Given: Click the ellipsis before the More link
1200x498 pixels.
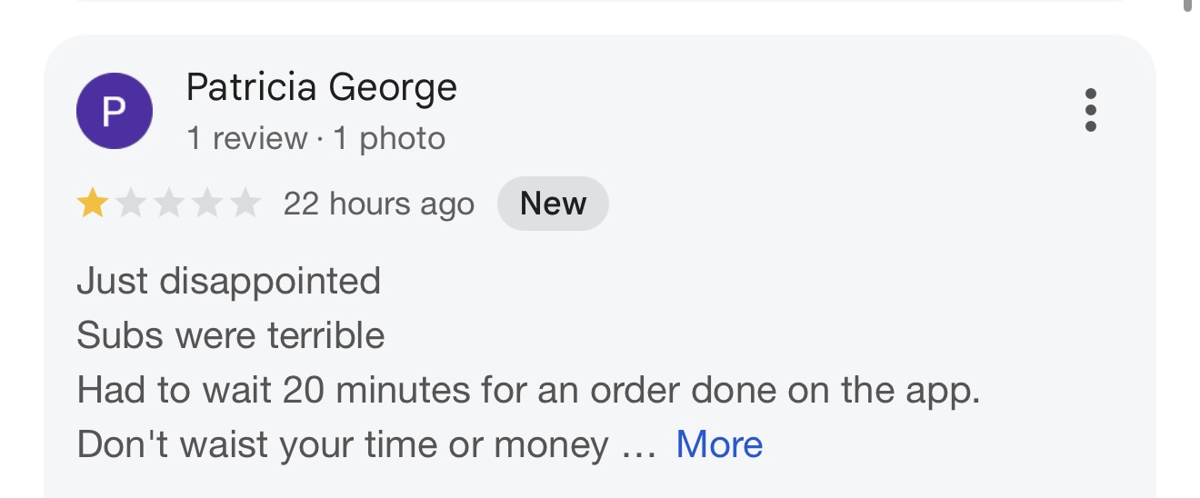Looking at the screenshot, I should pyautogui.click(x=637, y=446).
